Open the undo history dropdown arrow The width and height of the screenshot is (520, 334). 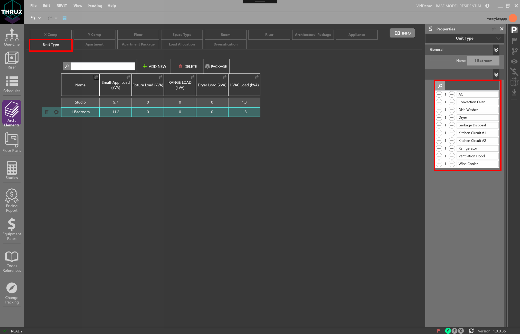click(39, 18)
